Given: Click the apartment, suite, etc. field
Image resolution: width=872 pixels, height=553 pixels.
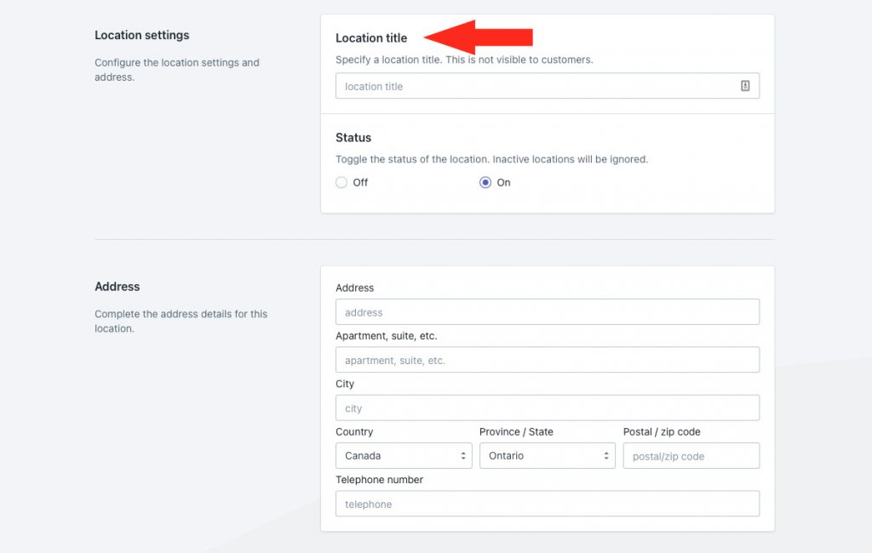Looking at the screenshot, I should [x=548, y=360].
